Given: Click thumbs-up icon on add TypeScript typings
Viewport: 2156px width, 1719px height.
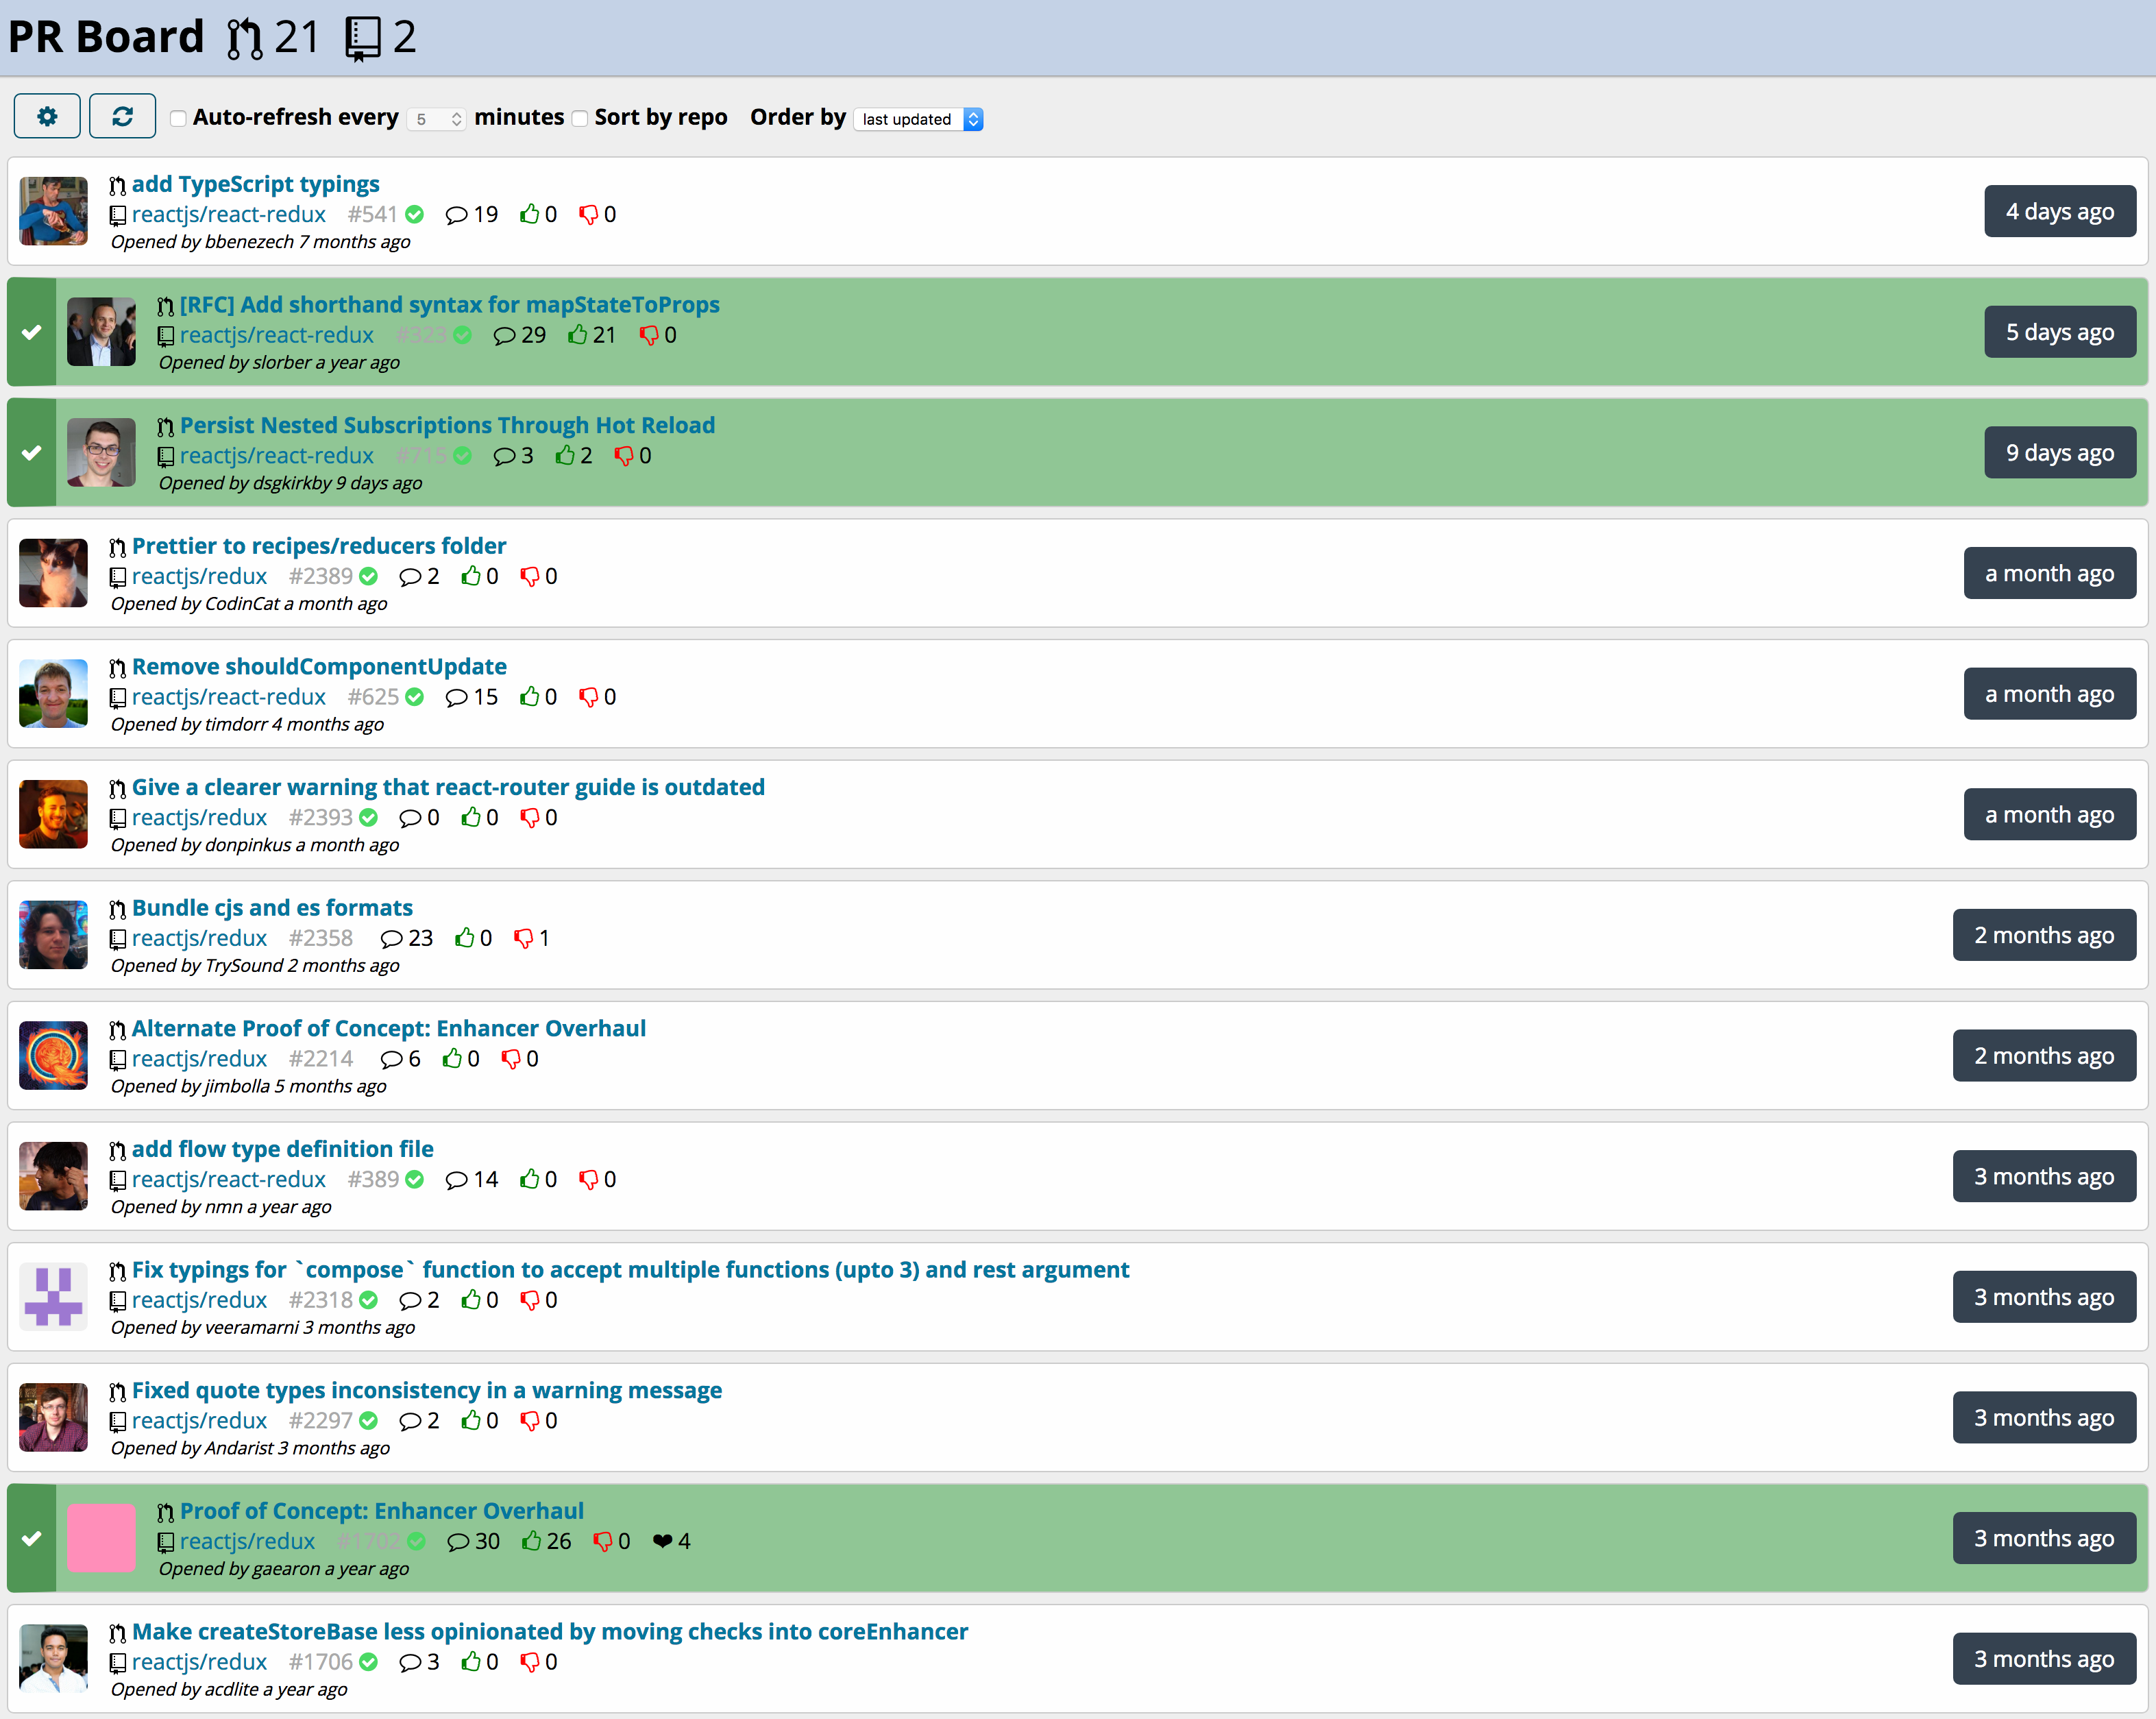Looking at the screenshot, I should pos(529,214).
